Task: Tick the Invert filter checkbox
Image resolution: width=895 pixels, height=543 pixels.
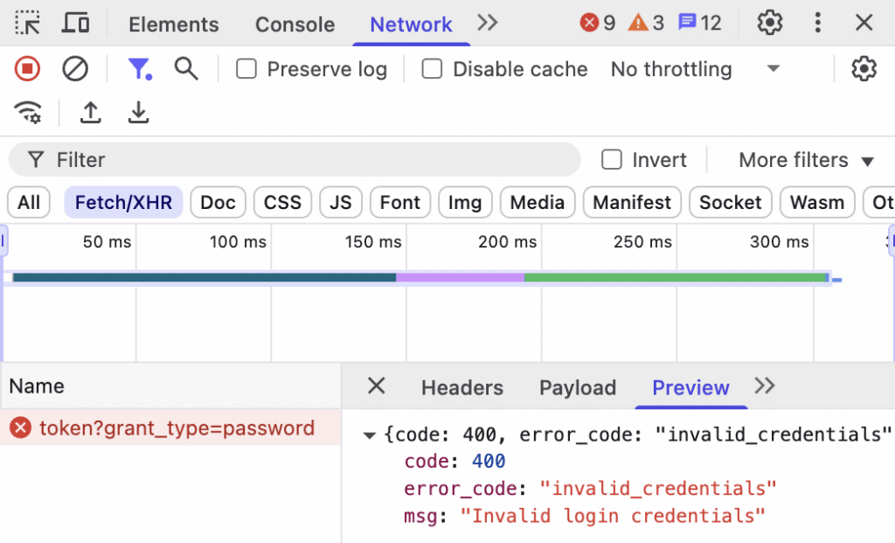Action: point(612,160)
